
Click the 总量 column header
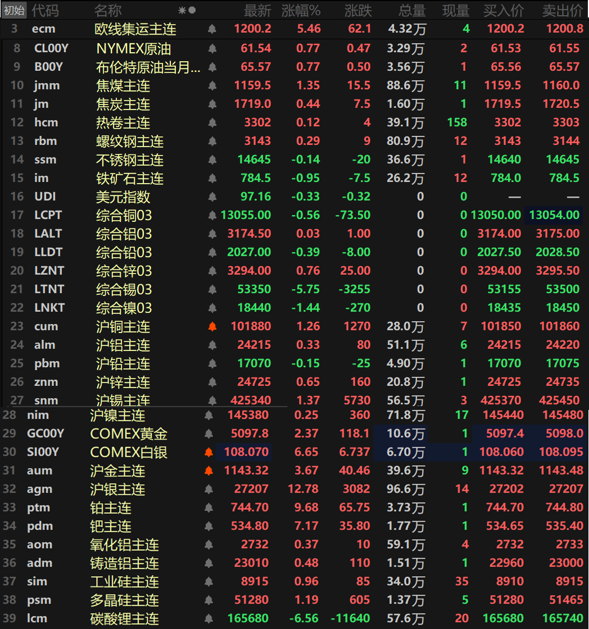coord(411,10)
